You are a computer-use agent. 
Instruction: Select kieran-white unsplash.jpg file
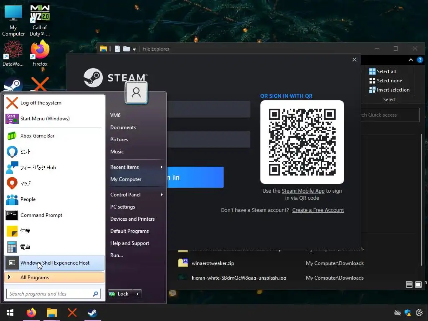coord(239,278)
